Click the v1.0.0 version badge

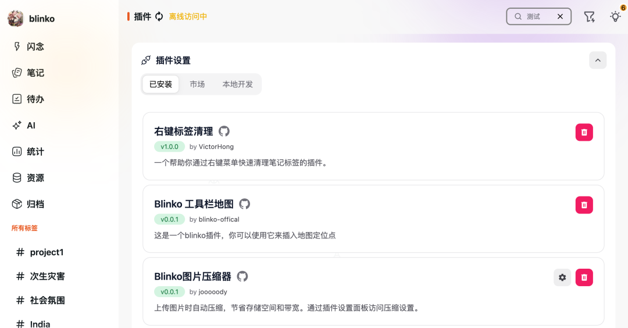click(169, 147)
